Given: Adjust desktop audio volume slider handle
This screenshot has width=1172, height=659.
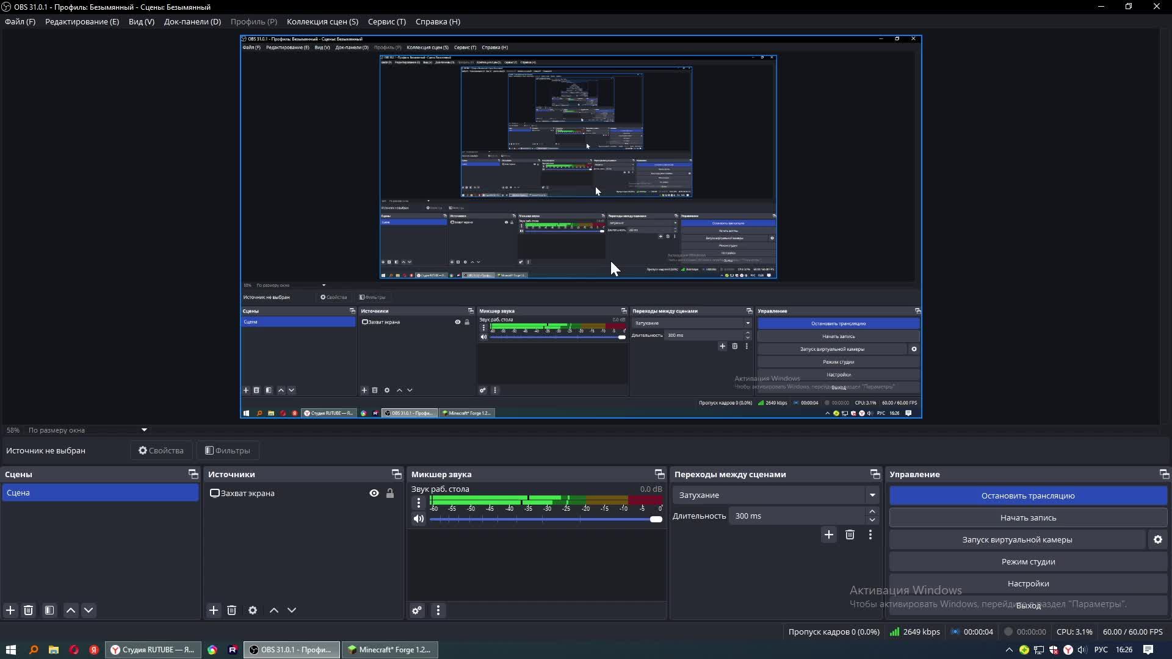Looking at the screenshot, I should click(656, 519).
